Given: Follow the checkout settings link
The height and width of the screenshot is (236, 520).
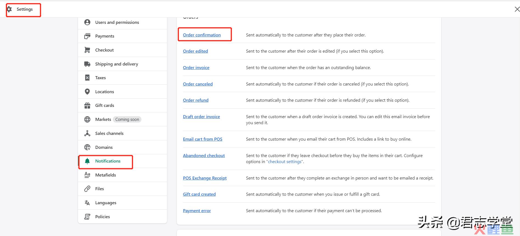Looking at the screenshot, I should click(285, 161).
